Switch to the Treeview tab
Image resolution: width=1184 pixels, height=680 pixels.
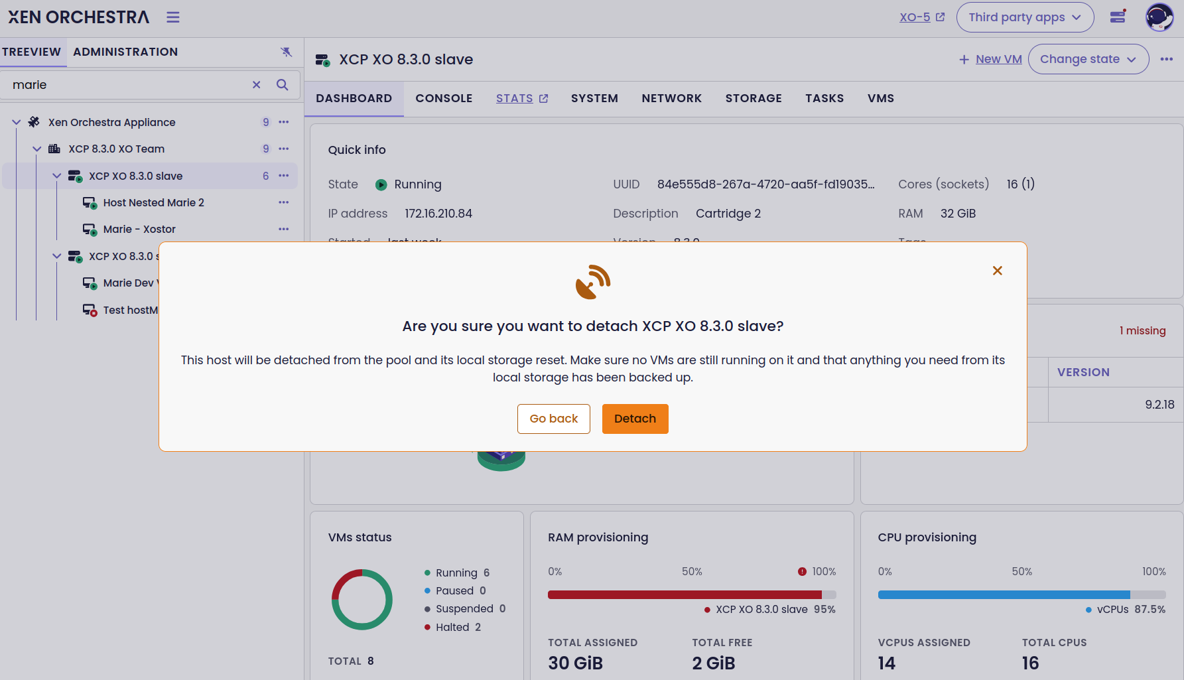tap(32, 52)
